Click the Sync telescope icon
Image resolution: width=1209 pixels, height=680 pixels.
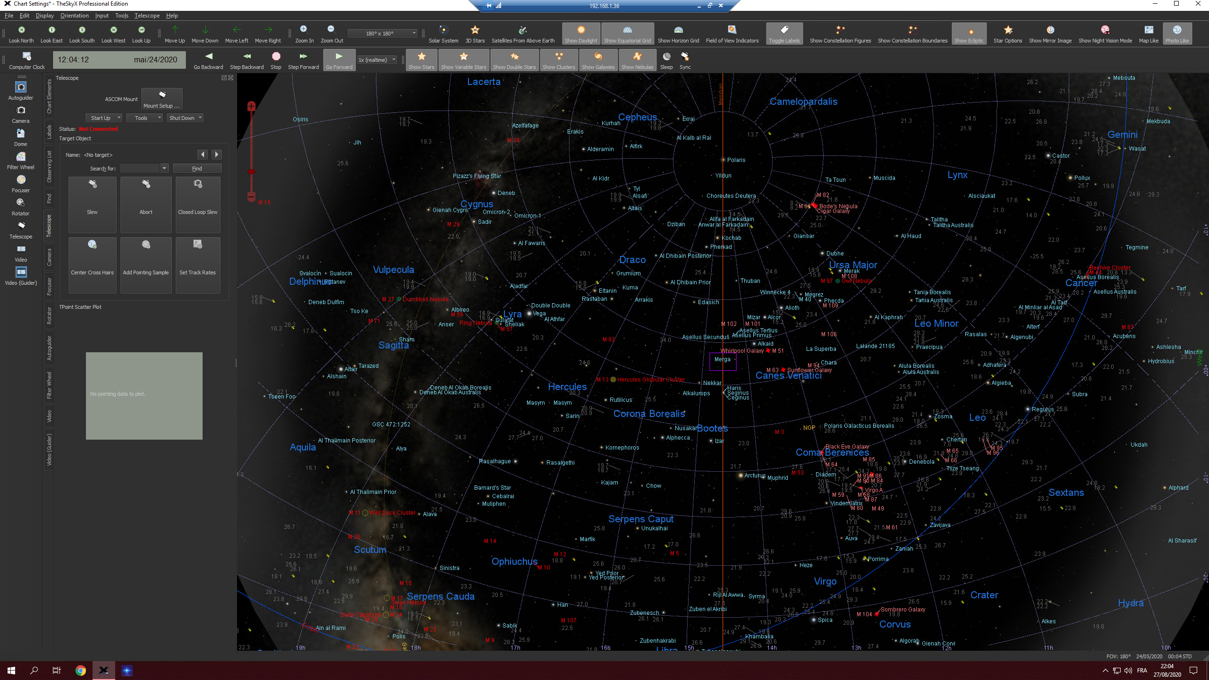click(x=685, y=60)
